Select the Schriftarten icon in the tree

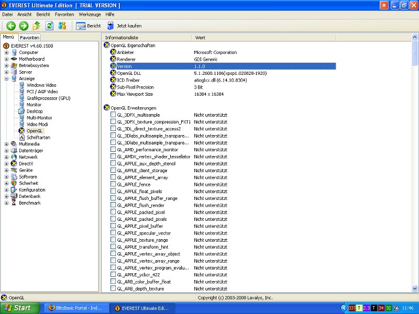22,138
